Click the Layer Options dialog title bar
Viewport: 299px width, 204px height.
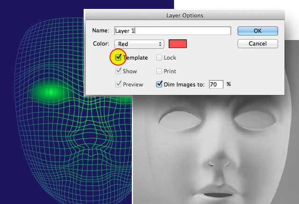click(x=185, y=15)
